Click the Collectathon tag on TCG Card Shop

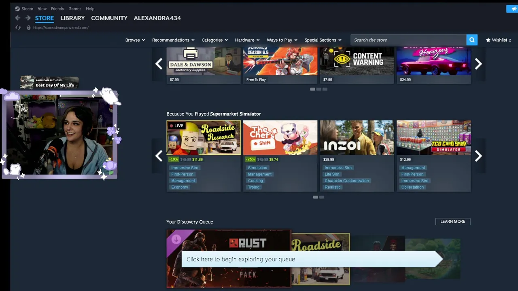(x=413, y=187)
